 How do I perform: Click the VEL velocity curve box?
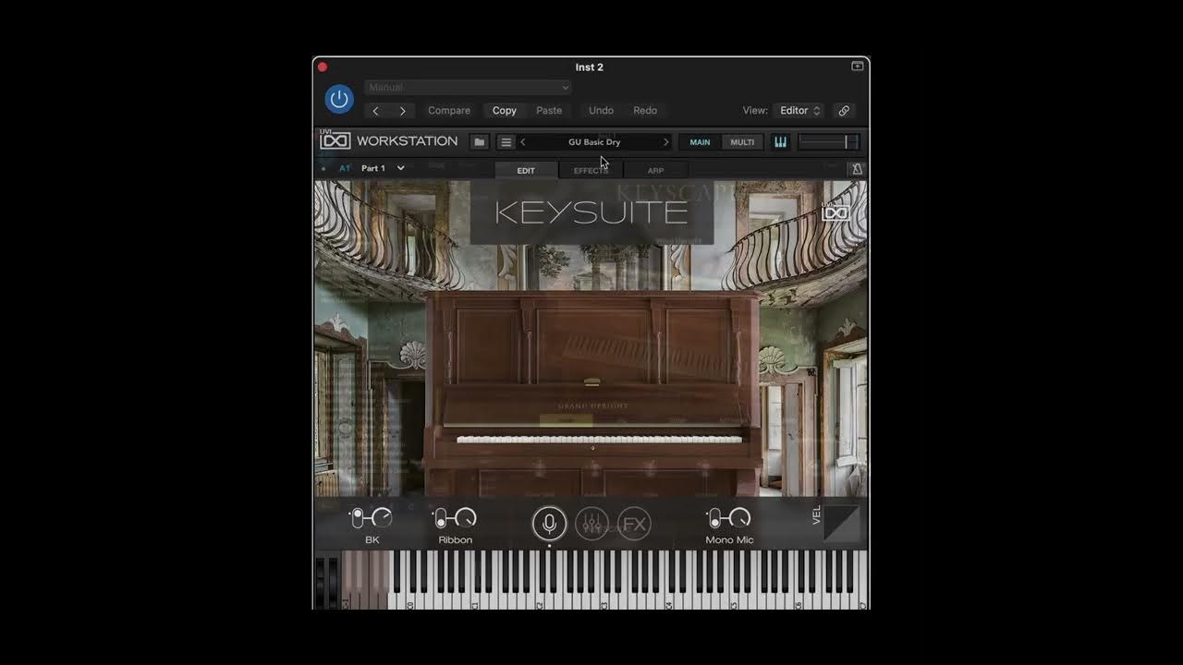click(841, 523)
